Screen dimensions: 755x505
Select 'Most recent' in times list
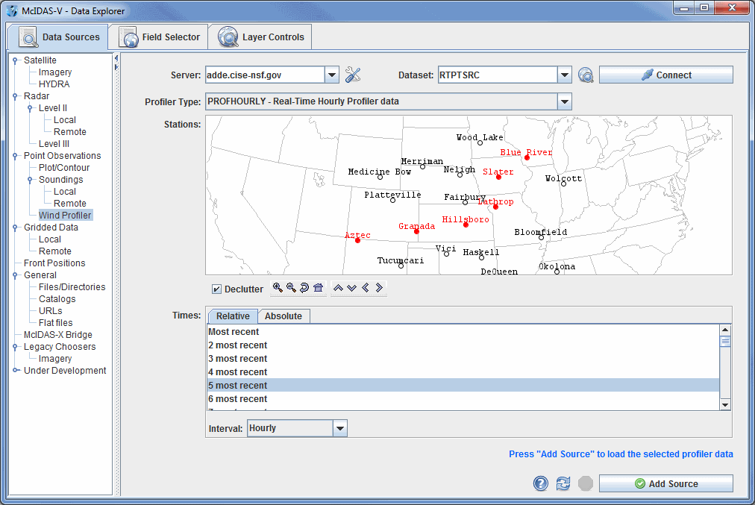(x=463, y=332)
